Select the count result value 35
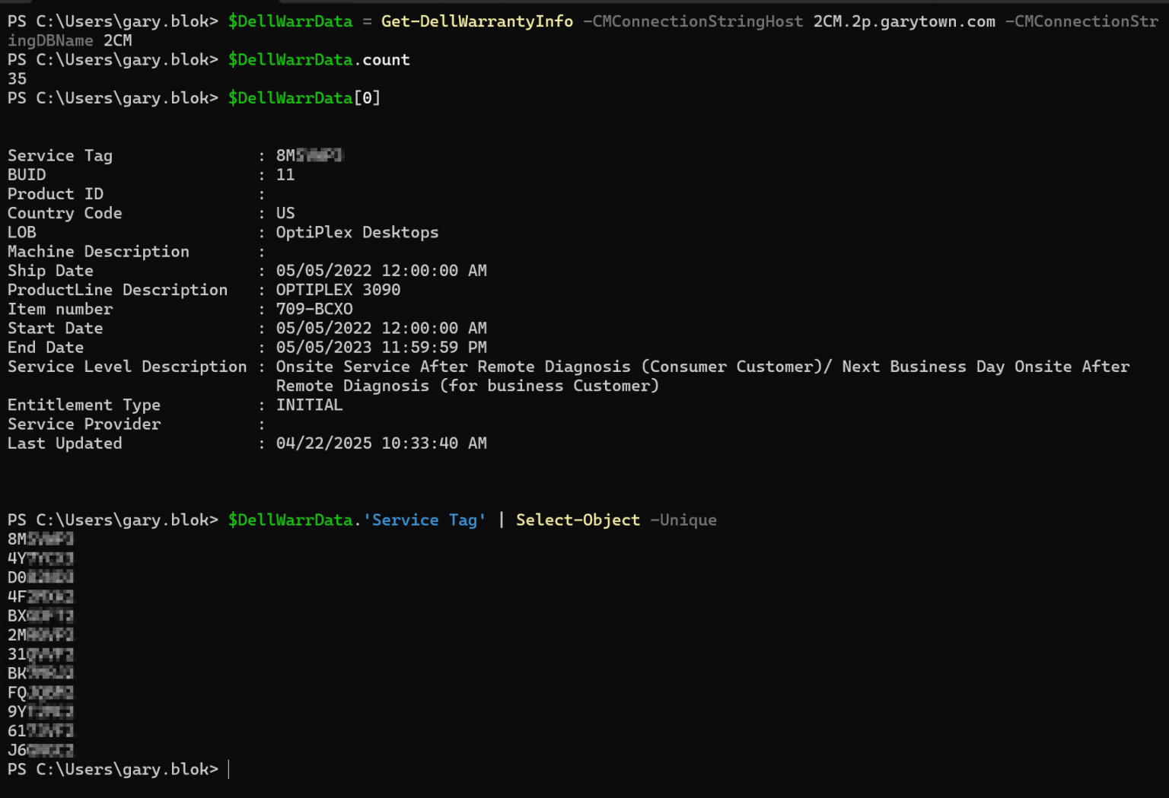The height and width of the screenshot is (798, 1169). click(16, 78)
